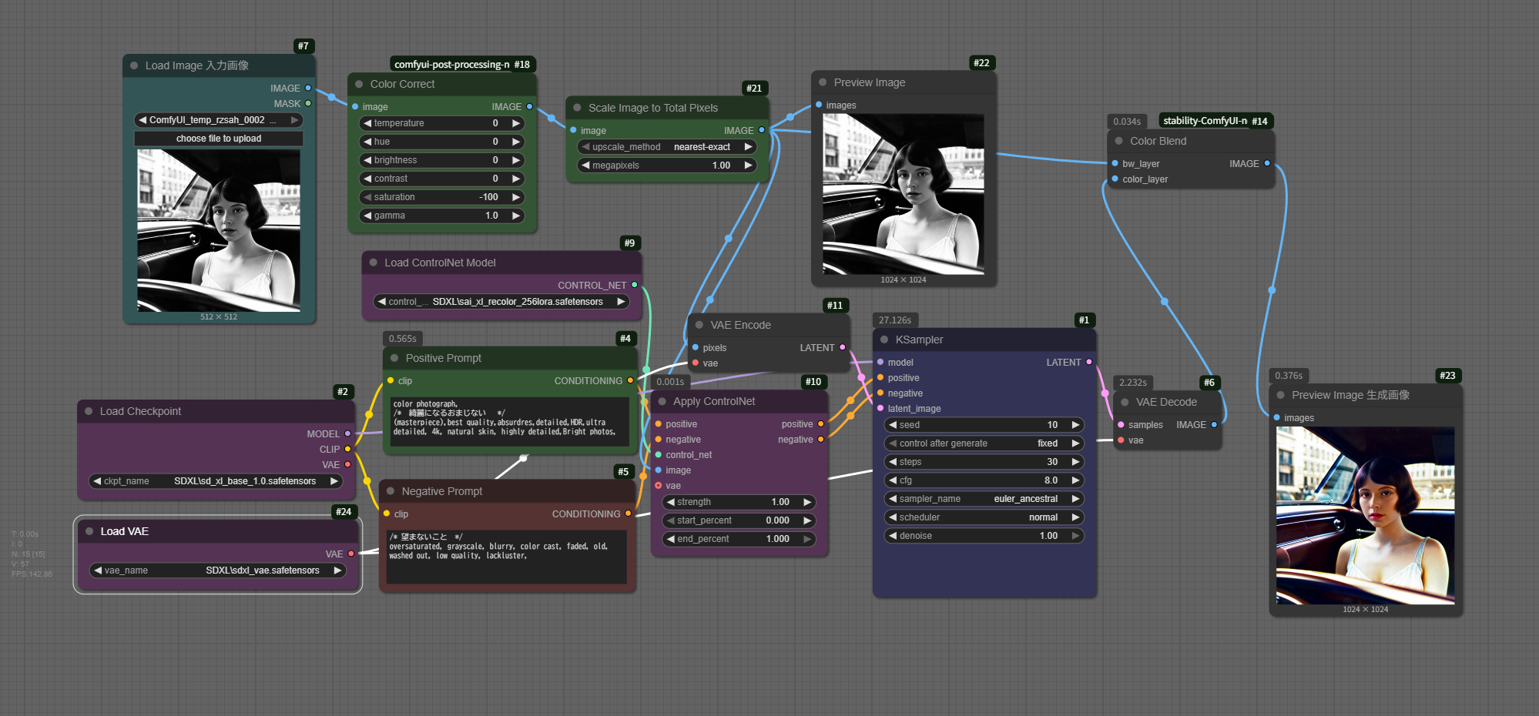
Task: Click the VAE Decode collapse dot
Action: tap(1125, 402)
